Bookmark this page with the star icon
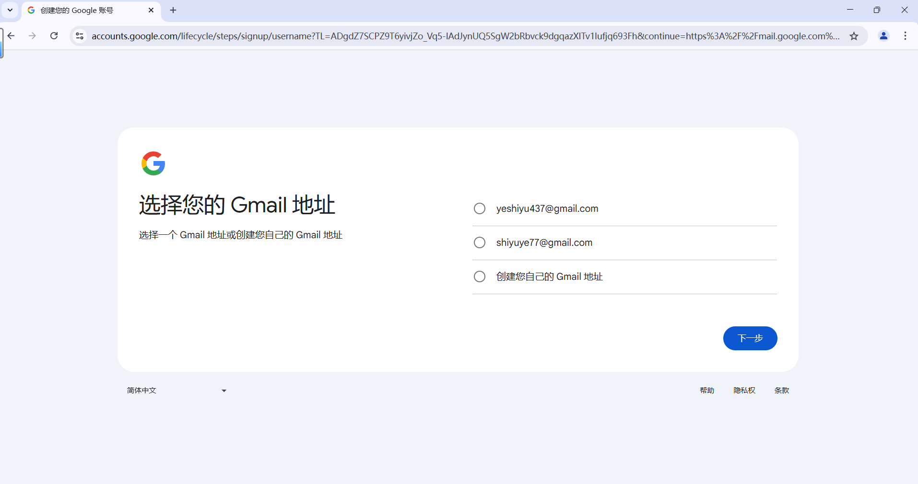 854,36
